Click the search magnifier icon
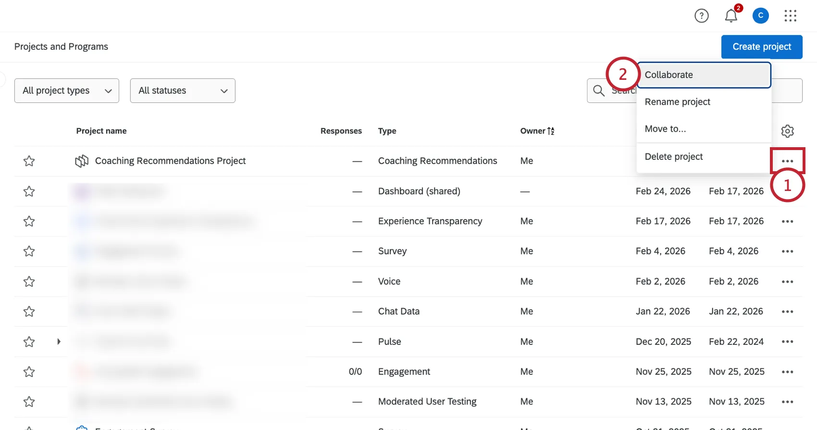Screen dimensions: 817x430 point(599,90)
